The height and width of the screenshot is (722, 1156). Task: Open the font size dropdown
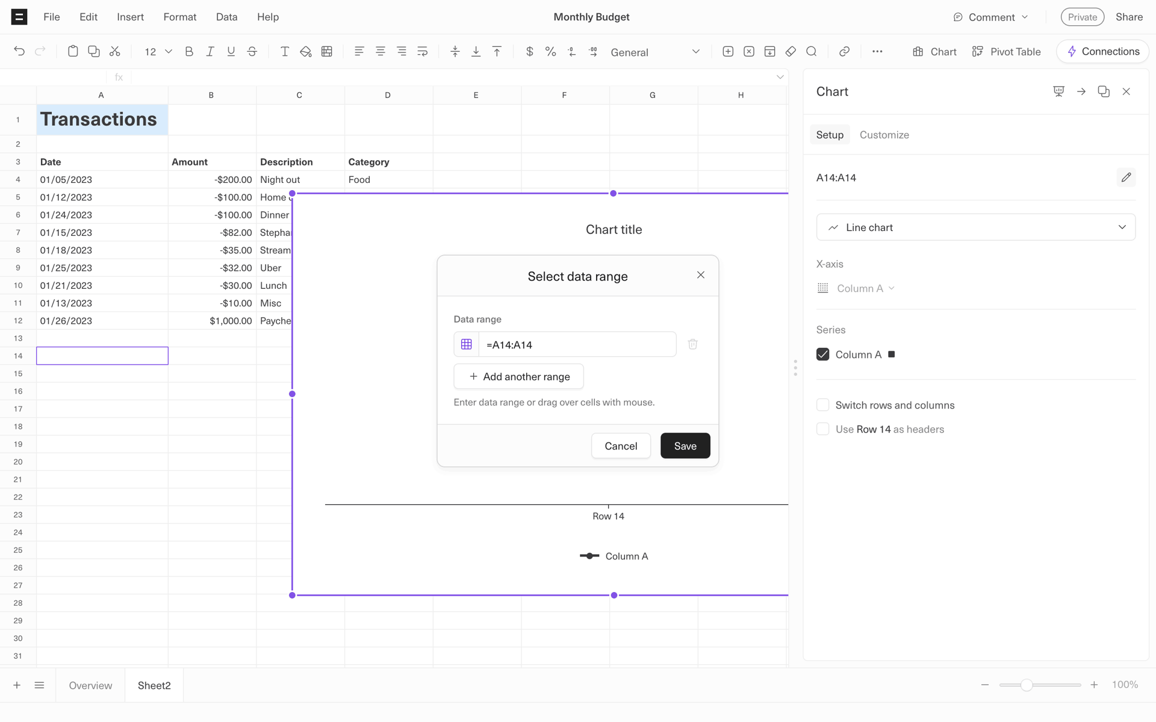[158, 52]
